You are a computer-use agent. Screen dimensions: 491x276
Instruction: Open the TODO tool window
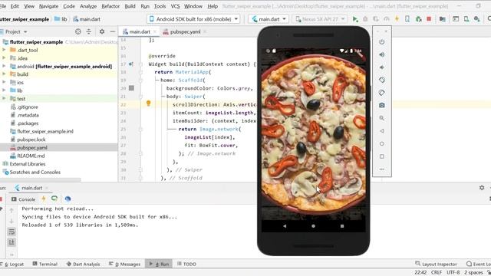[x=186, y=264]
